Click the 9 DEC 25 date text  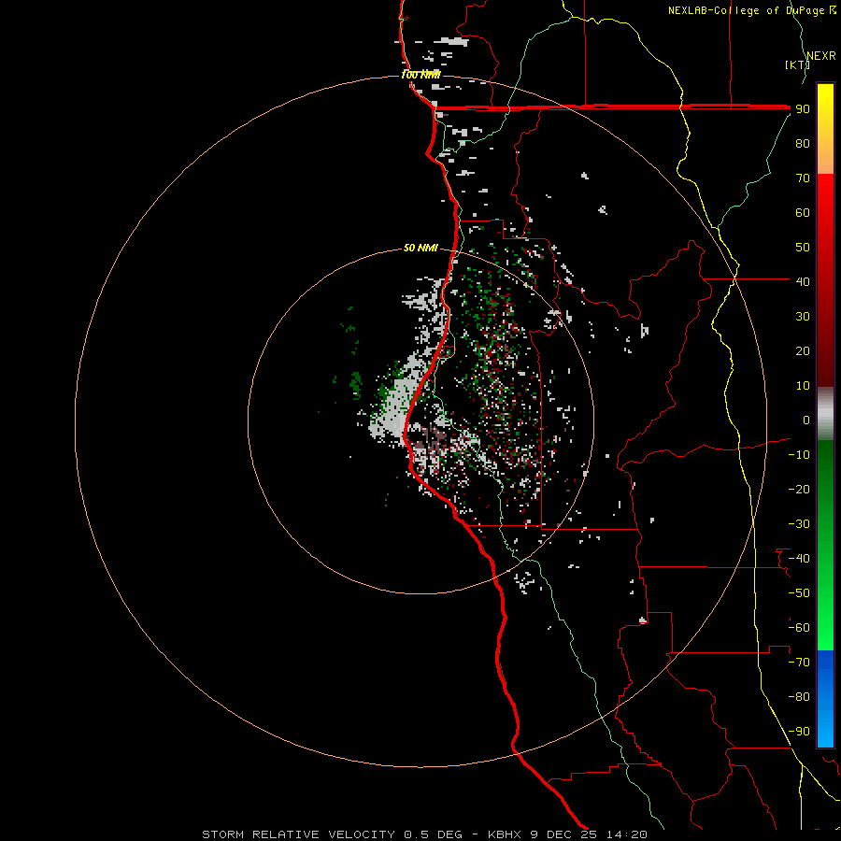click(563, 834)
